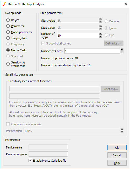
Task: Decrease Number of steps with down arrow
Action: (x=101, y=37)
